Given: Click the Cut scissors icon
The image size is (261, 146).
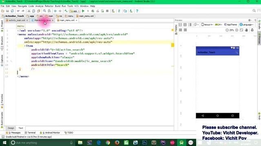Looking at the screenshot, I should 29,11.
